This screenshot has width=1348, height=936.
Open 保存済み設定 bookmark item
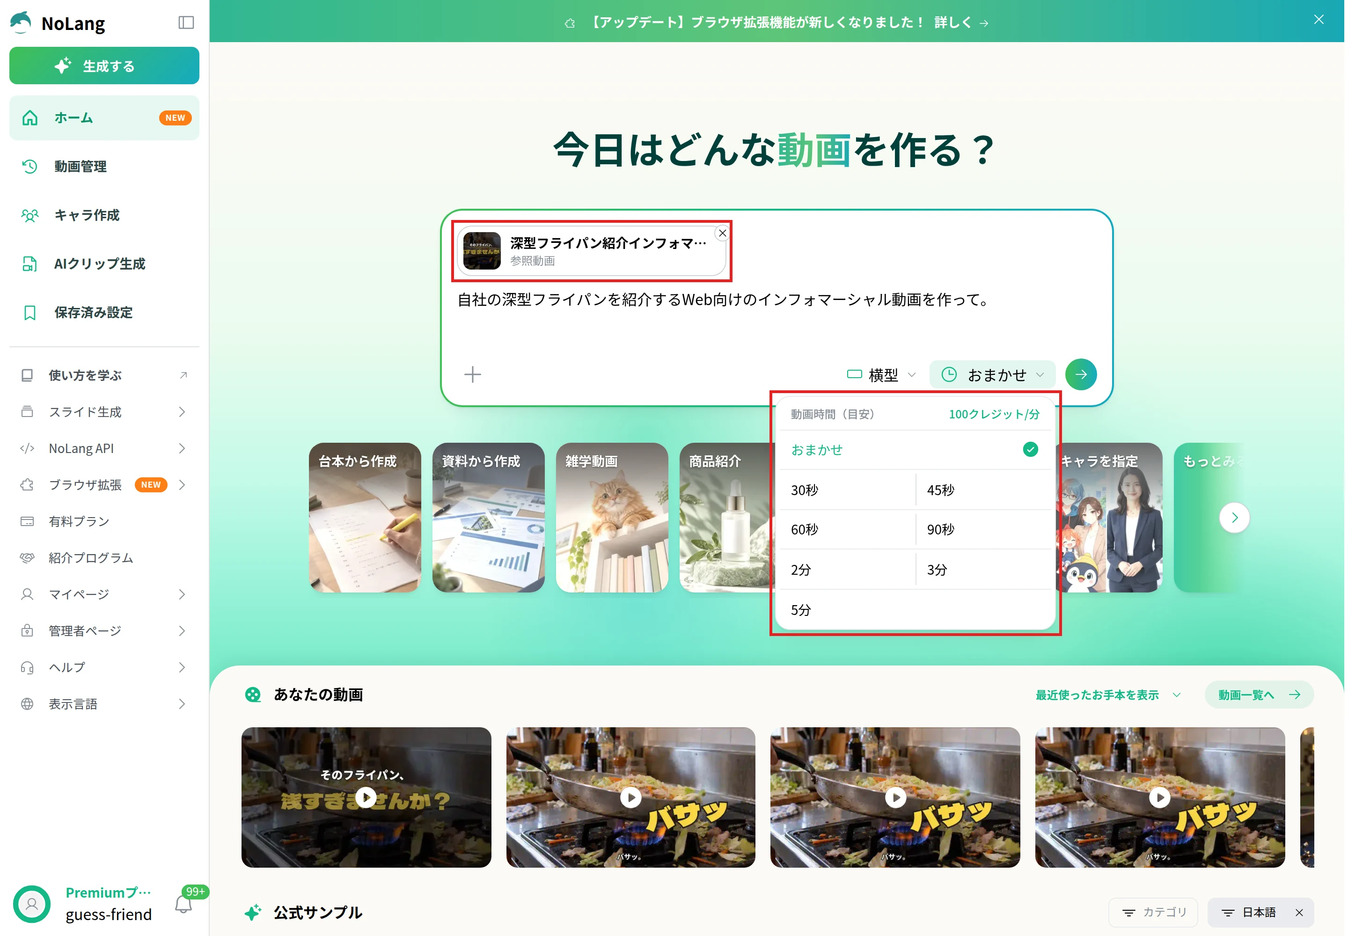(104, 313)
